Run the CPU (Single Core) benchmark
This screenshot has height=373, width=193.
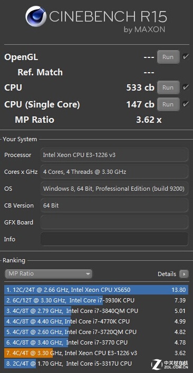[x=168, y=104]
